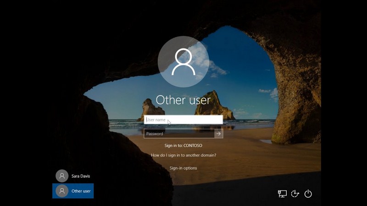Open the Ease of Access icon
Screen dimensions: 367x206
pyautogui.click(x=295, y=194)
